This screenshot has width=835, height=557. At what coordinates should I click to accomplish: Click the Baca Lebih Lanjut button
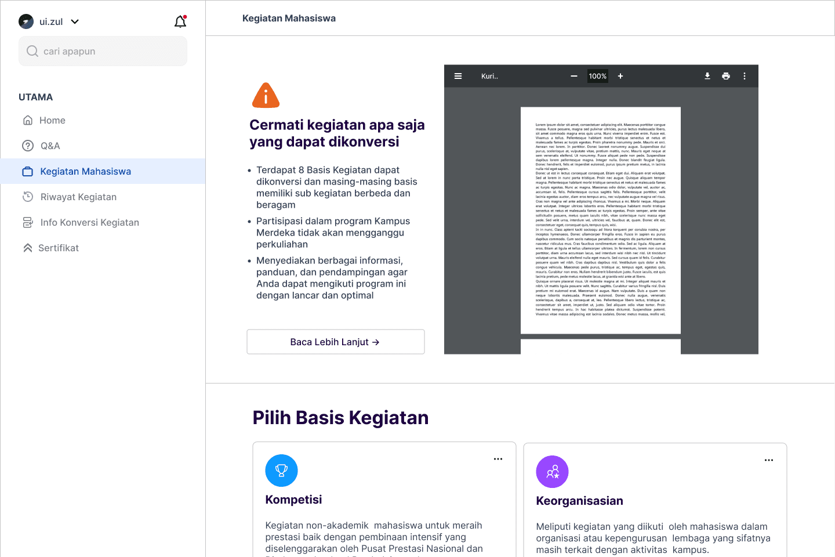tap(335, 342)
